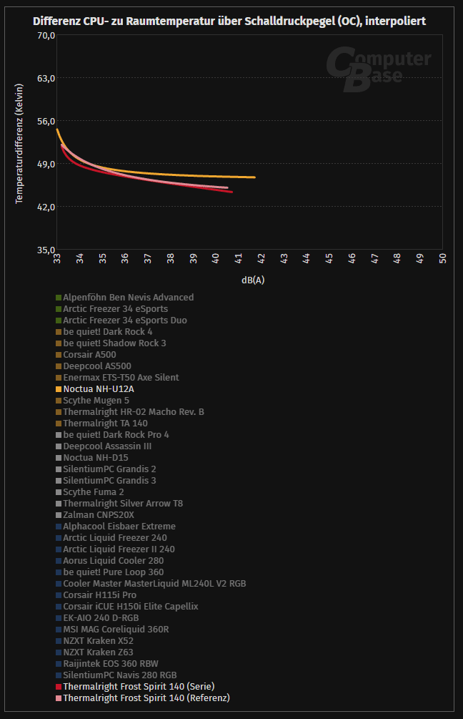Select SilentiumPC Navis 280 RGB label

(x=120, y=675)
